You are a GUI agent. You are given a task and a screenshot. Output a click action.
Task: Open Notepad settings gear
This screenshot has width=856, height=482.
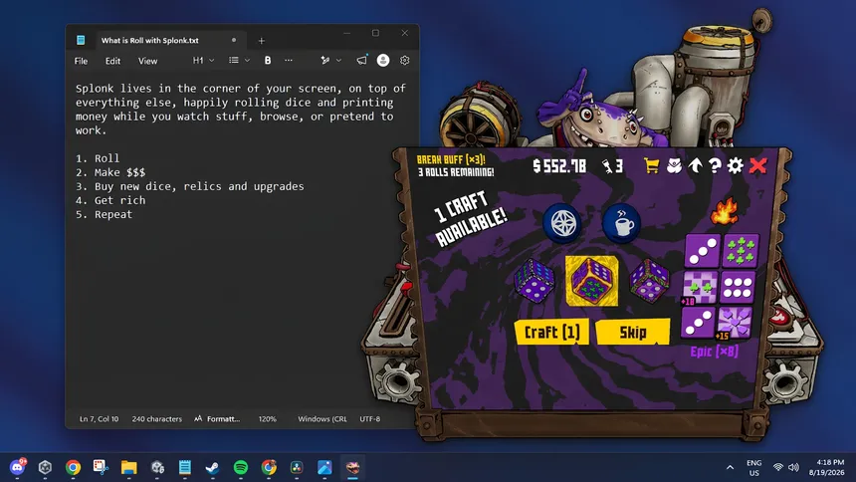coord(404,60)
